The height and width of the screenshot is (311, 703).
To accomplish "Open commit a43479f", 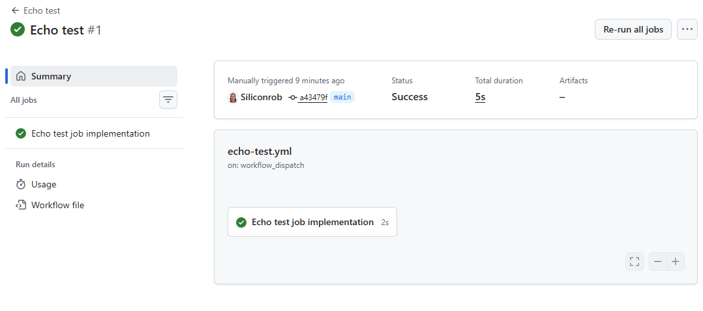I will pos(312,98).
